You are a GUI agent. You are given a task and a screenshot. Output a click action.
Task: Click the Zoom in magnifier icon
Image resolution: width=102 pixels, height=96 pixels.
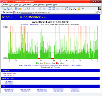(70, 9)
